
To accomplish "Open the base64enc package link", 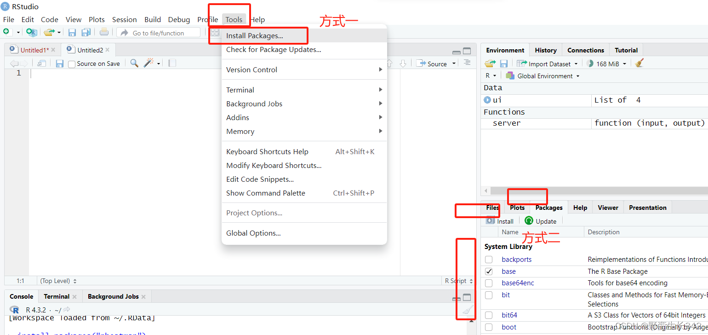I will coord(518,283).
